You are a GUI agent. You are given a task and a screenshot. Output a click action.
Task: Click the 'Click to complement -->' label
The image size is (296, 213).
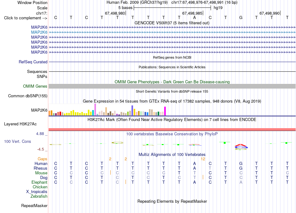[26, 18]
